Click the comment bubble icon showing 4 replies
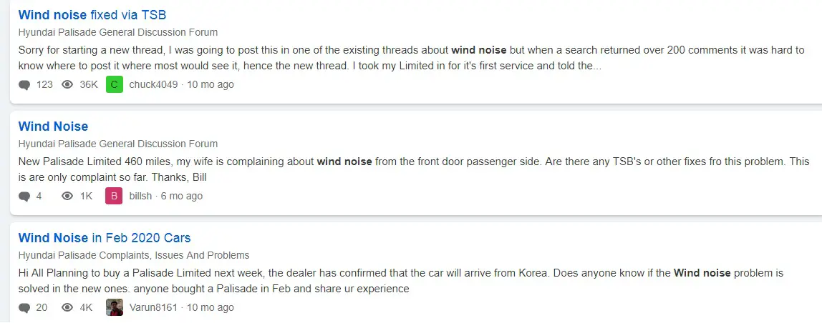 click(x=24, y=197)
